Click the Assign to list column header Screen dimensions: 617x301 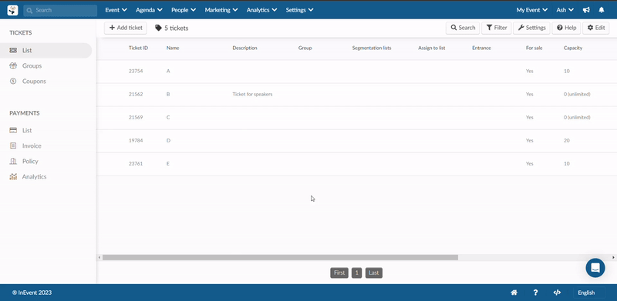coord(432,48)
